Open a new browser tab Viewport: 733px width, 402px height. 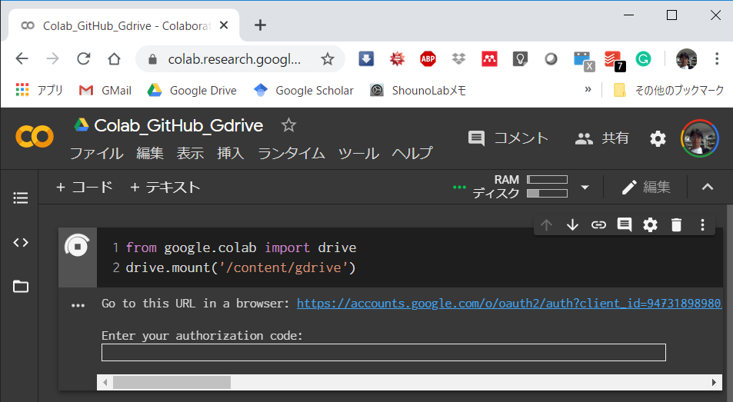point(260,25)
